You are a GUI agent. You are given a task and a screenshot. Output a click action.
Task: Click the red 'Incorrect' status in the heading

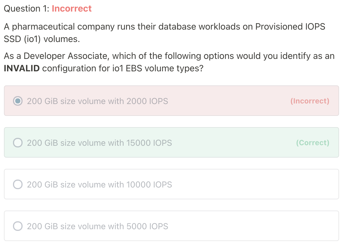tap(72, 9)
